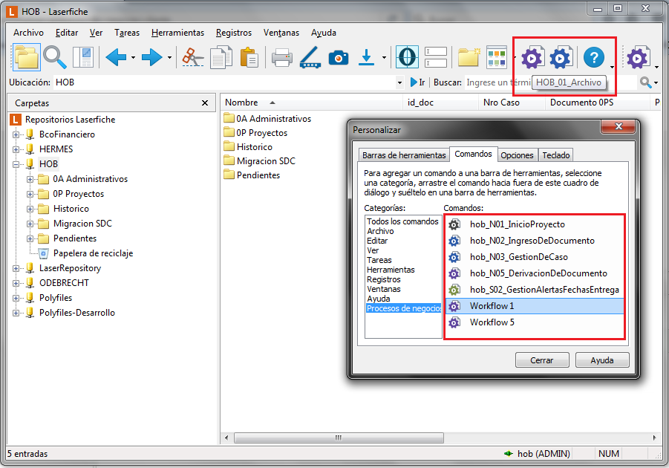
Task: Select the hob_N02_IngresoDeDocumento command
Action: [535, 241]
